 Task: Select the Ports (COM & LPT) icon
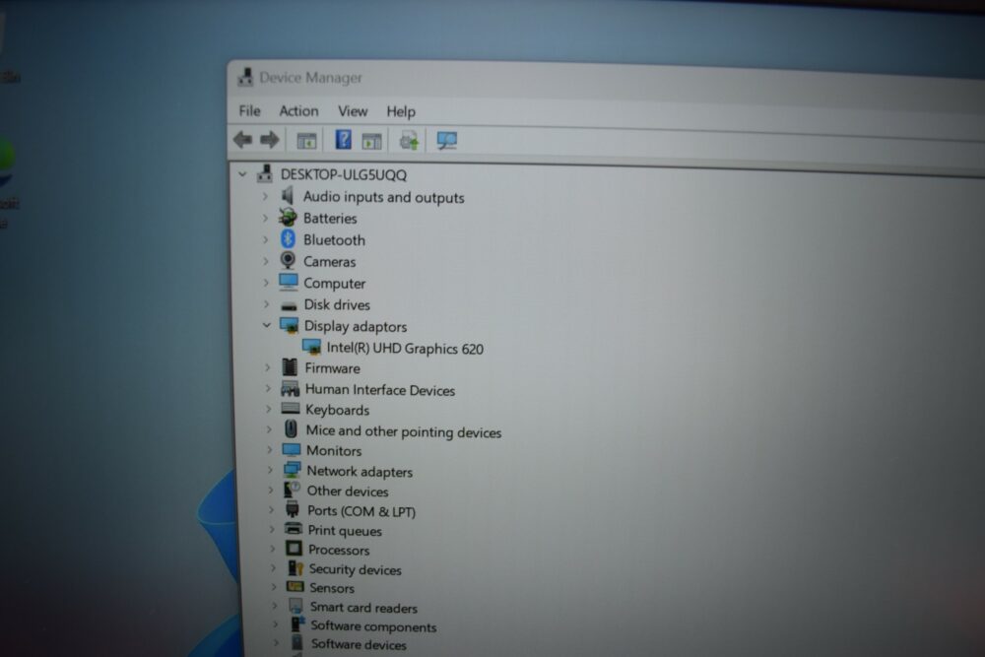(x=293, y=509)
